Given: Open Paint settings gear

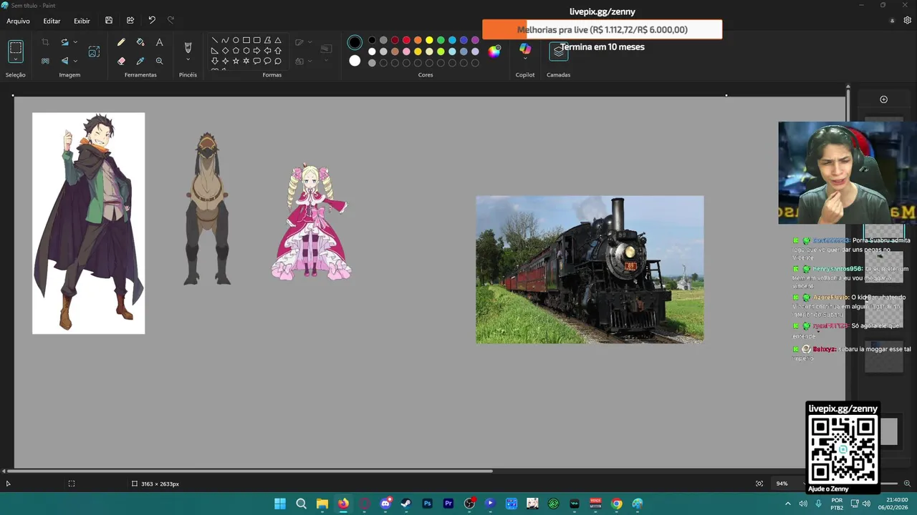Looking at the screenshot, I should click(907, 21).
